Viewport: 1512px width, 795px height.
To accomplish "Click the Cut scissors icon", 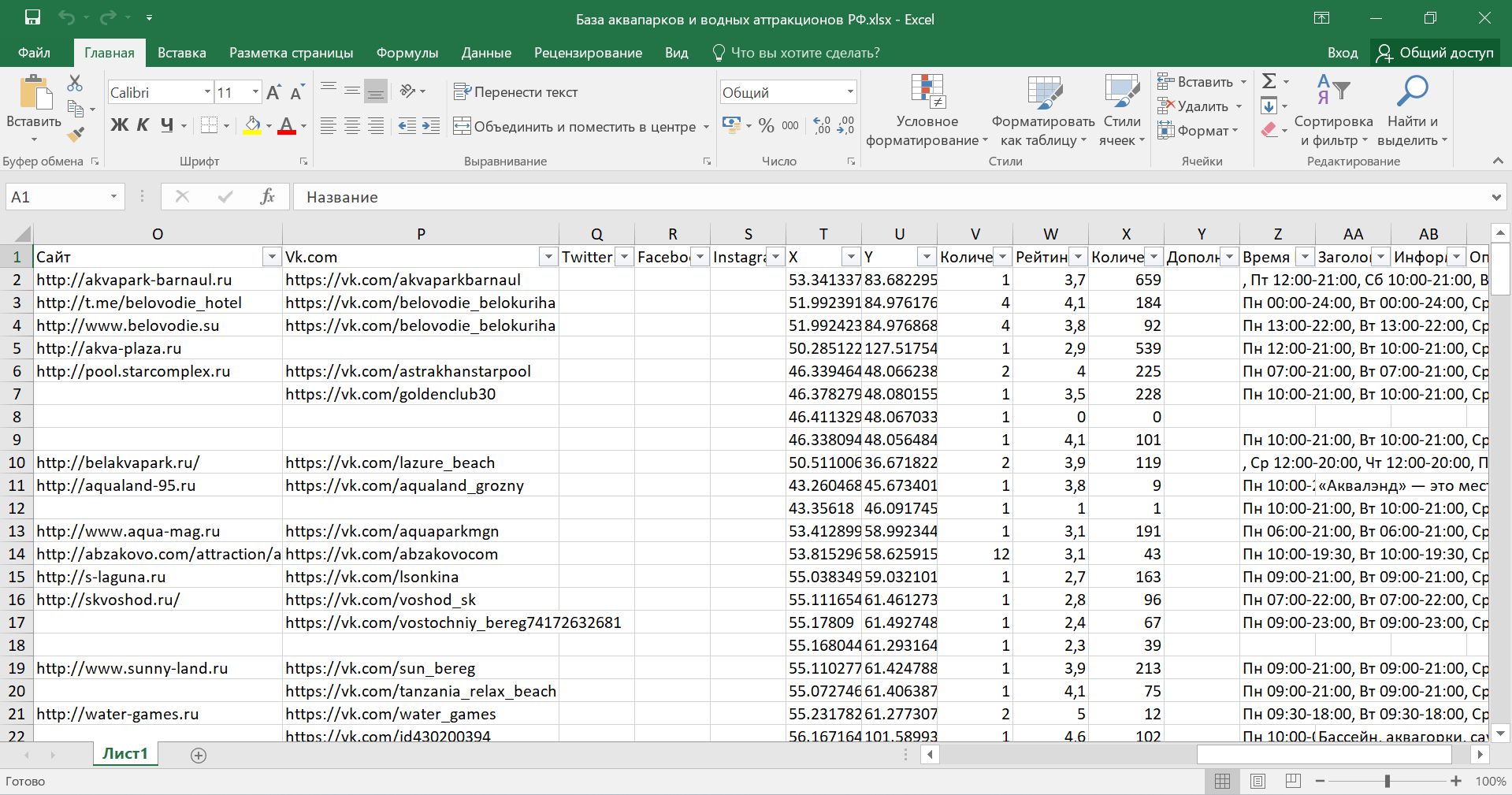I will [x=75, y=83].
